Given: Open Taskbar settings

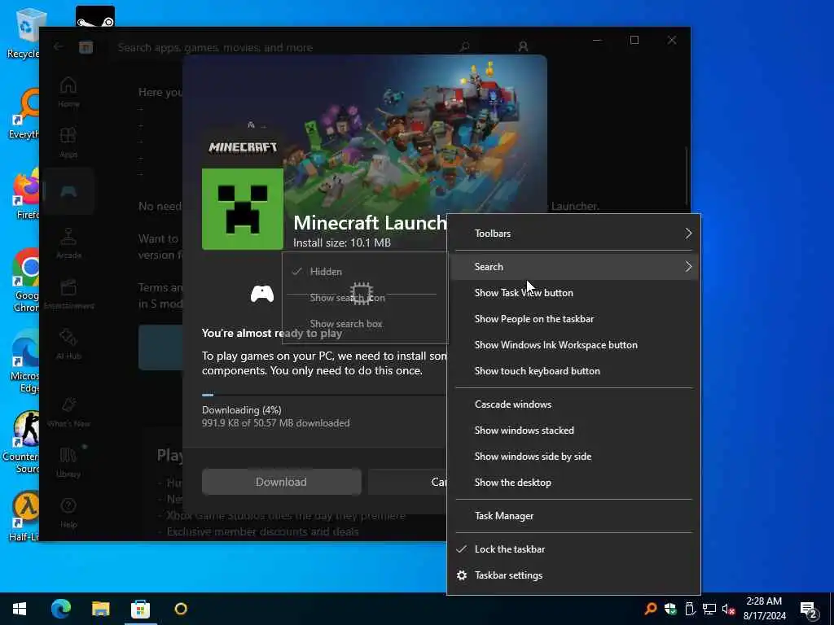Looking at the screenshot, I should [574, 575].
